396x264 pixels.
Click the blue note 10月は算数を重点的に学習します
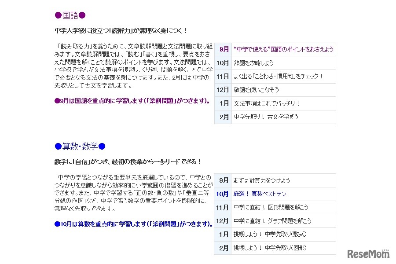coord(134,224)
